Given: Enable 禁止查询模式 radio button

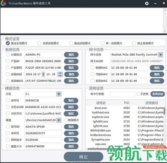Looking at the screenshot, I should pos(134,43).
